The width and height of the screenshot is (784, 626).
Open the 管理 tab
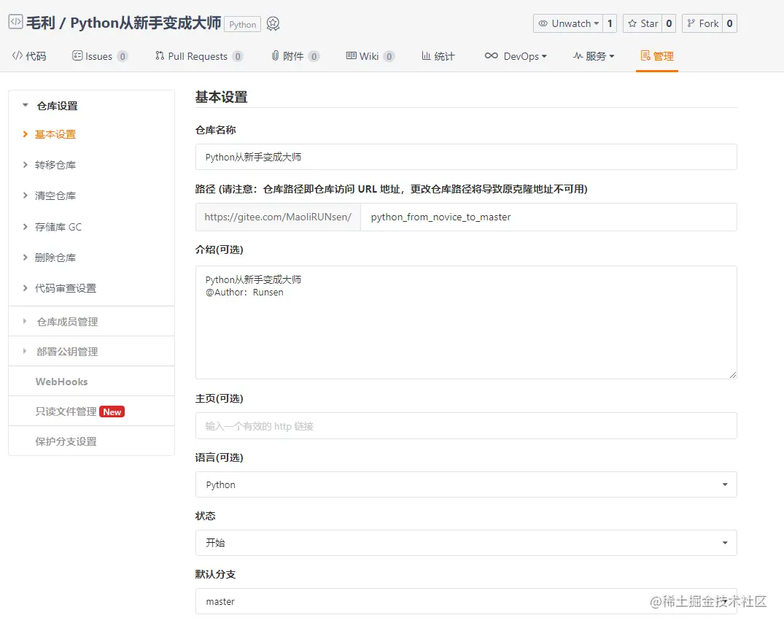tap(657, 56)
